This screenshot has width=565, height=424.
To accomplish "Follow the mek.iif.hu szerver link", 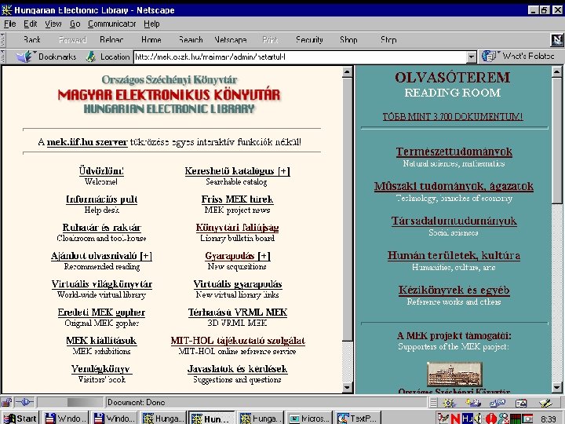I will tap(87, 142).
